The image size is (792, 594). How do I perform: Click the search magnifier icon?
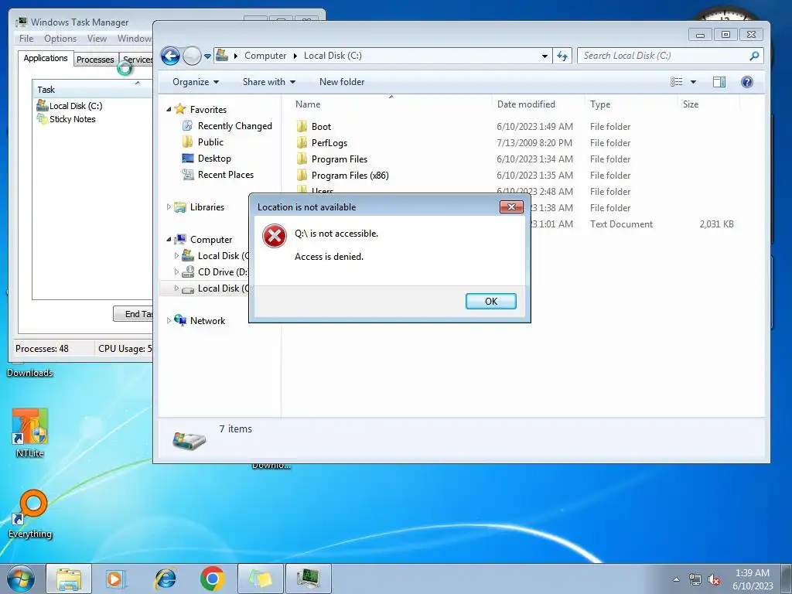754,56
